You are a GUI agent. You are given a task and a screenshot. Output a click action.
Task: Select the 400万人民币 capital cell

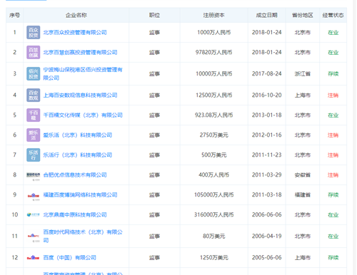tap(213, 175)
